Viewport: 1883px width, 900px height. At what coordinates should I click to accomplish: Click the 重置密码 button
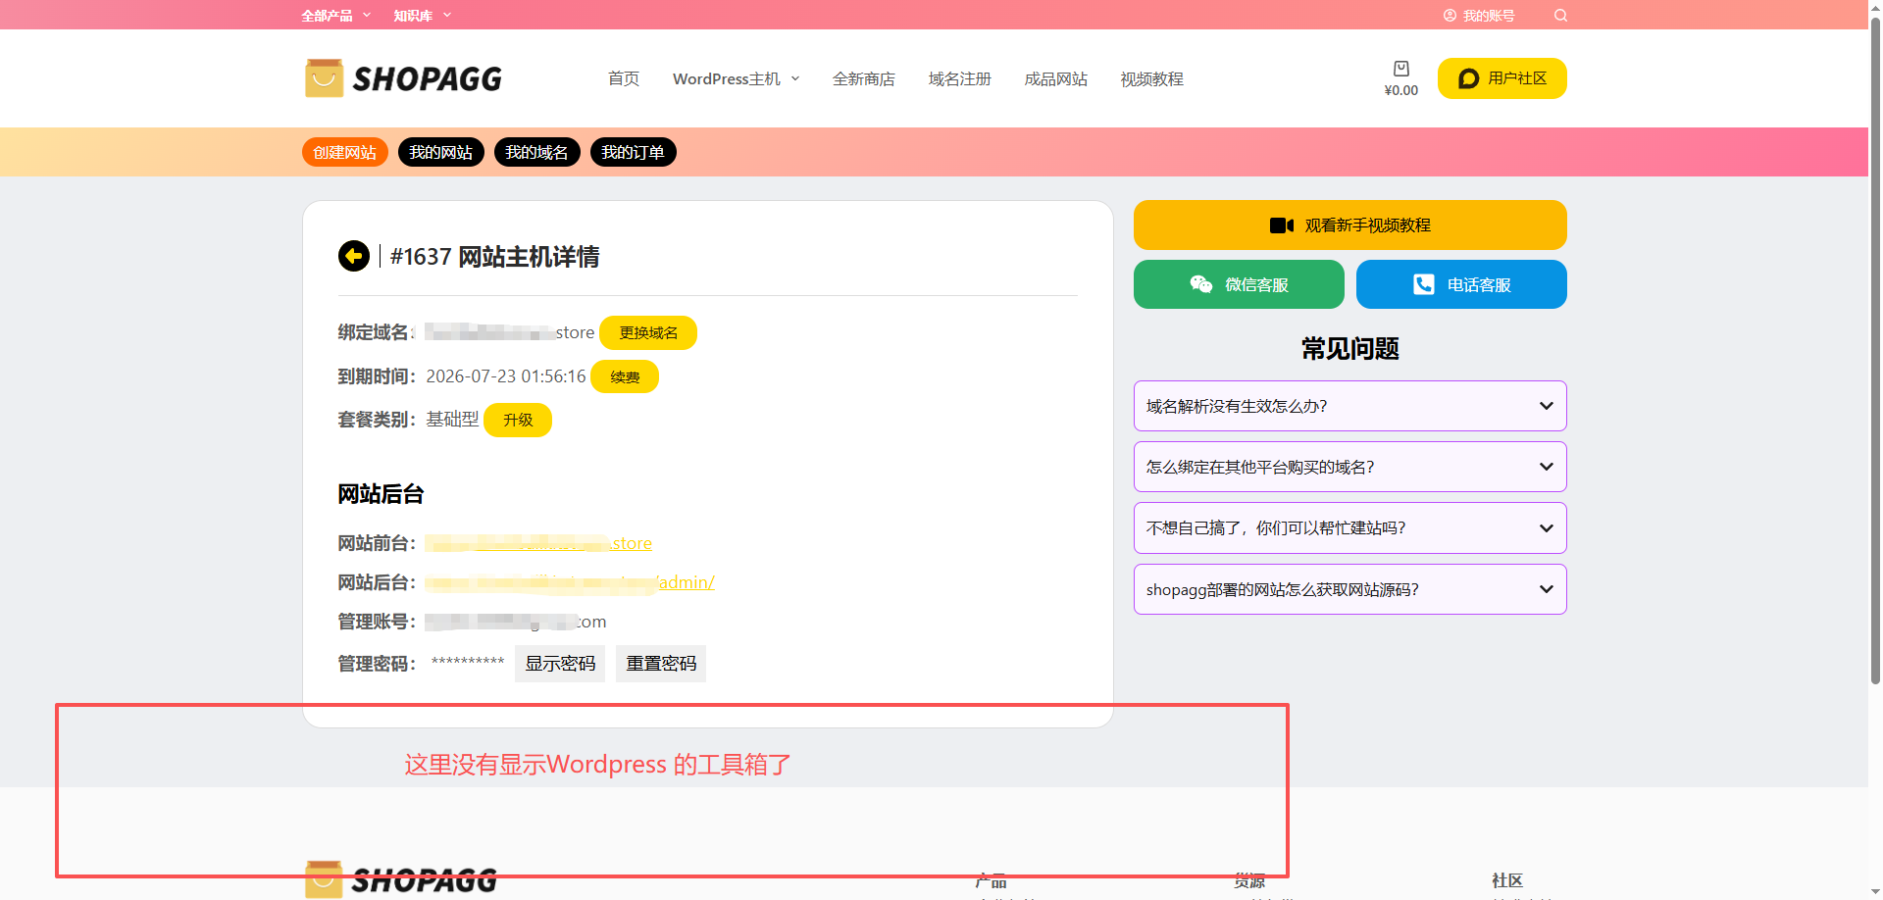(661, 664)
